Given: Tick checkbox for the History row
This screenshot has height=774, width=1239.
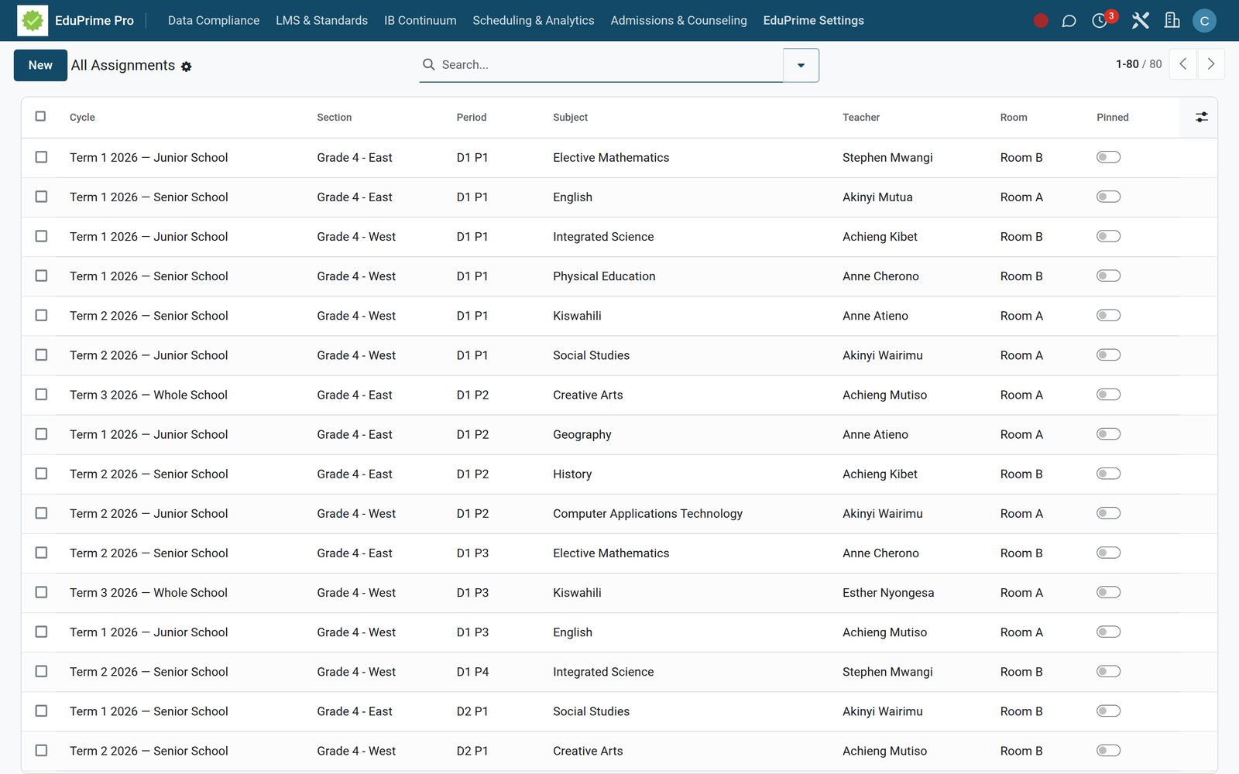Looking at the screenshot, I should pos(41,474).
